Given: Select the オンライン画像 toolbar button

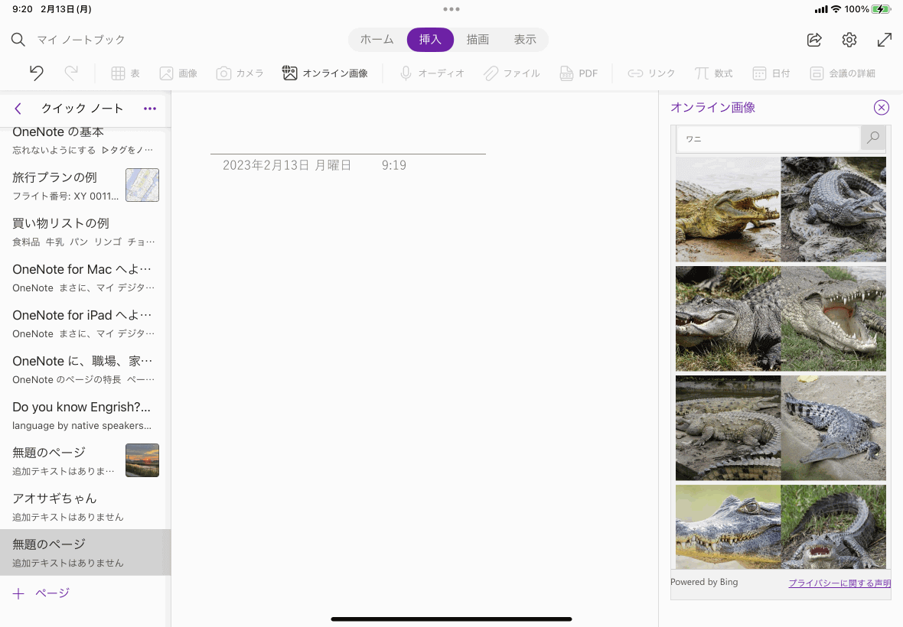Looking at the screenshot, I should (x=324, y=73).
